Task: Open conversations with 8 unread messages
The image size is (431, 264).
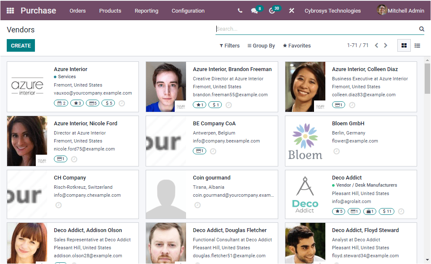Action: [253, 11]
